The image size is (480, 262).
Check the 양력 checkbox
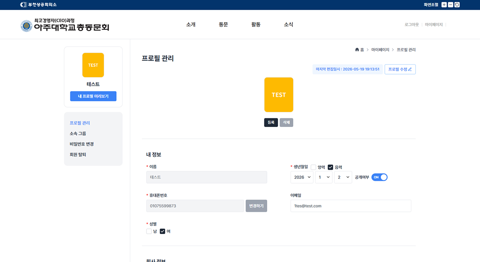tap(313, 167)
